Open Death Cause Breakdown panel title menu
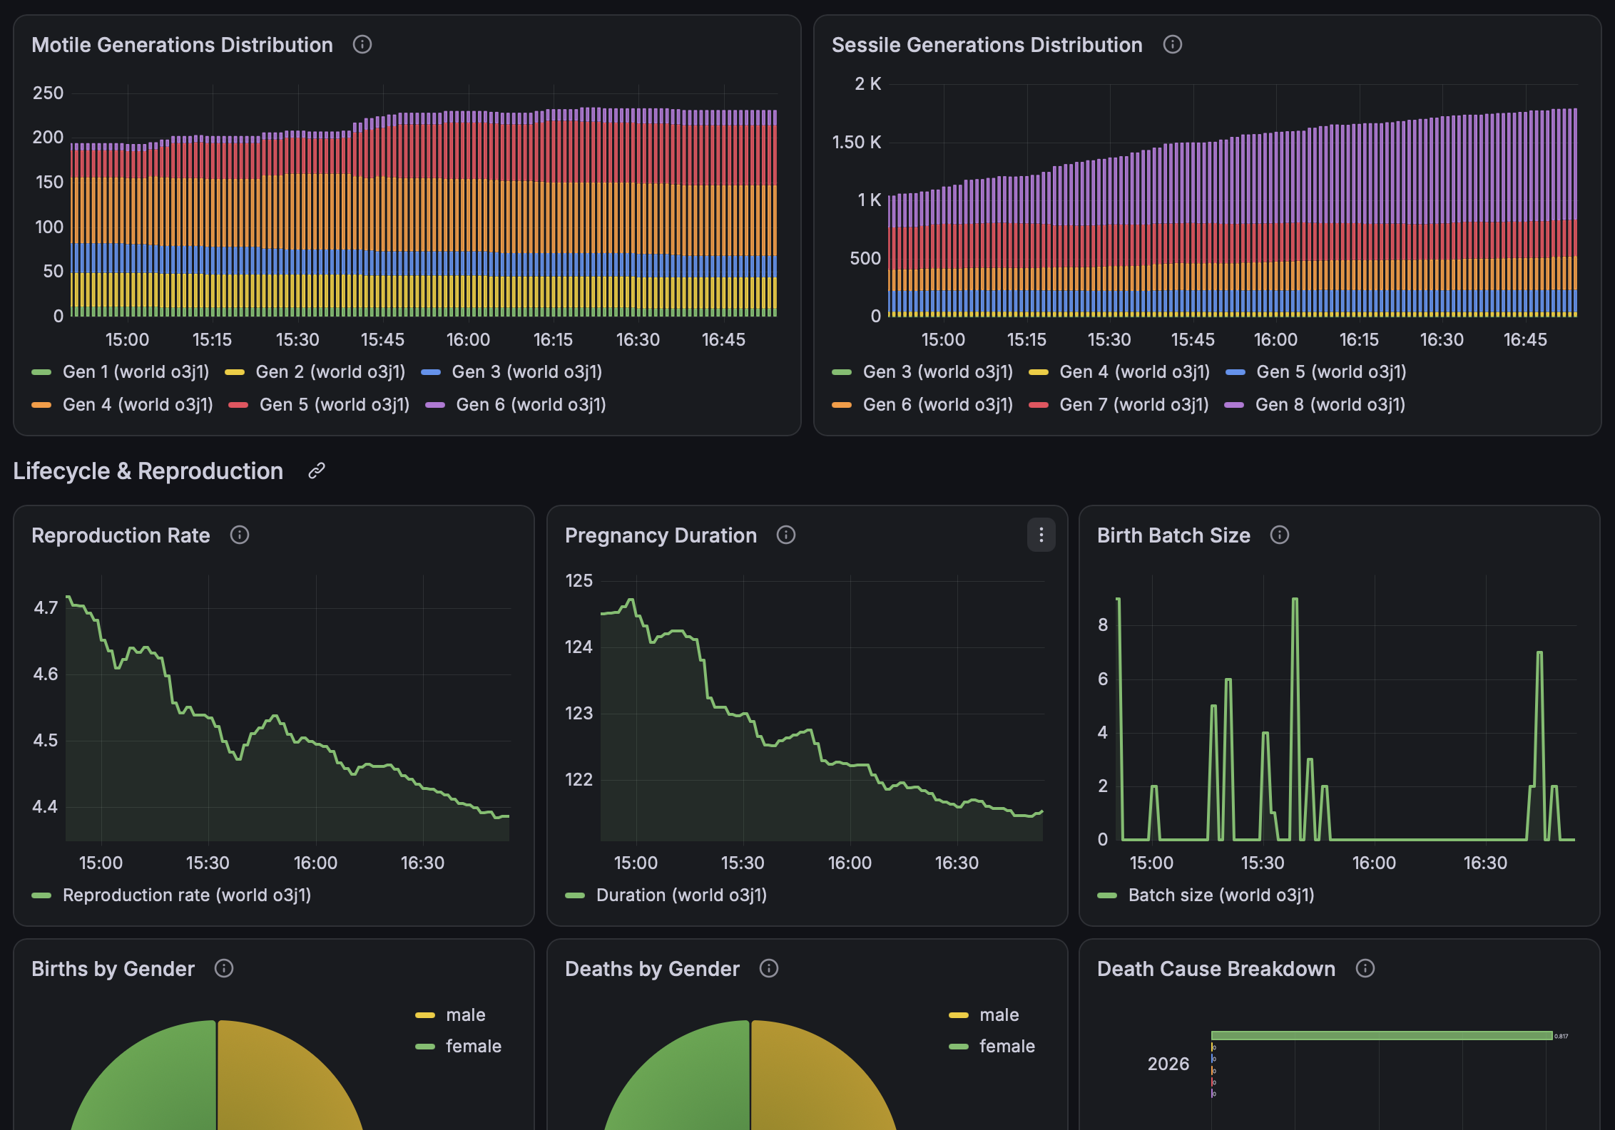This screenshot has height=1130, width=1615. (1216, 969)
